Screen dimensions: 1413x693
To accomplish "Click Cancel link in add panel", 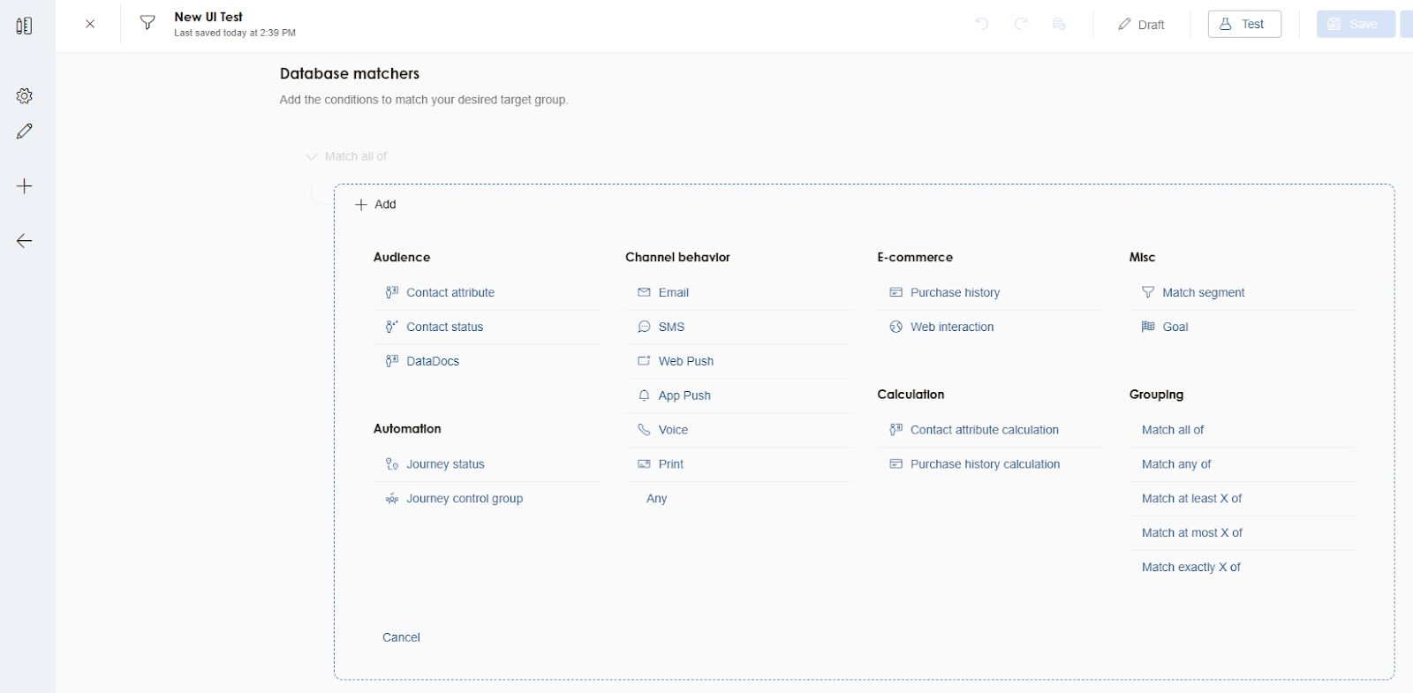I will click(x=401, y=637).
